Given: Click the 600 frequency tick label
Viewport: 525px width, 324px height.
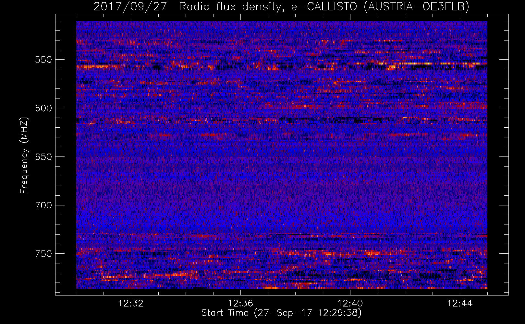Looking at the screenshot, I should click(43, 108).
